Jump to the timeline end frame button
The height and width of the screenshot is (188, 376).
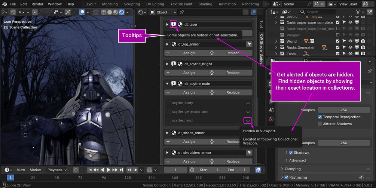[x=121, y=170]
